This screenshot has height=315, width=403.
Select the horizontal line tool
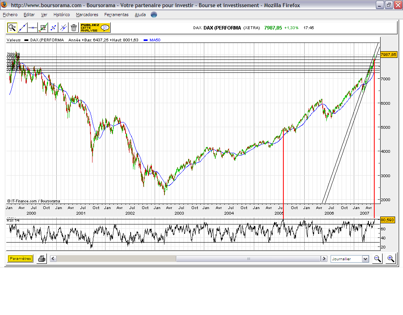(33, 28)
